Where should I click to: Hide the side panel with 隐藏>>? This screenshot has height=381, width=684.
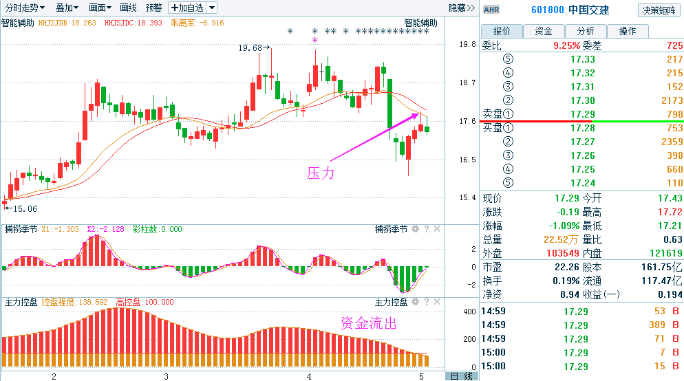point(462,8)
